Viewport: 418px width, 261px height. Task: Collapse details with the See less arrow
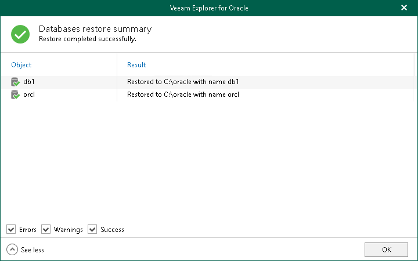pos(12,249)
